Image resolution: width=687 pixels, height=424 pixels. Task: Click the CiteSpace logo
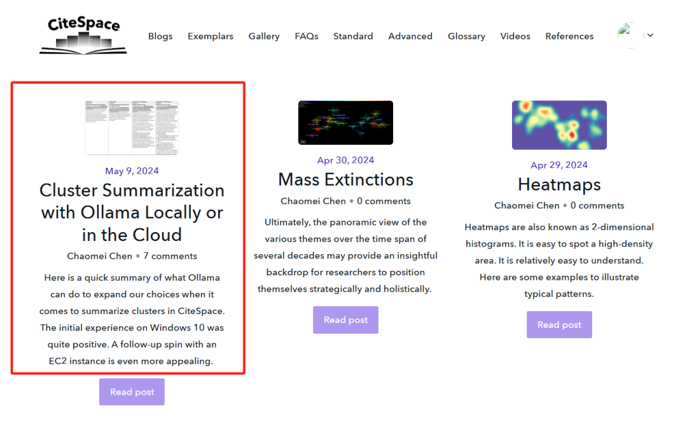click(83, 36)
